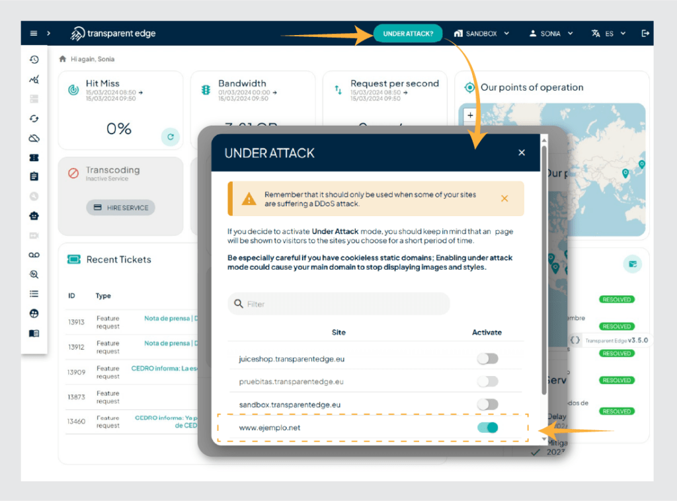The image size is (677, 501).
Task: Click the logout icon in top bar
Action: click(645, 34)
